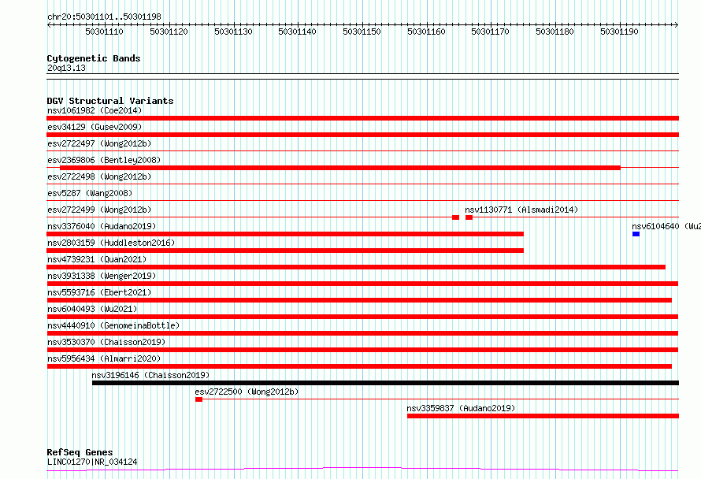Open the nsv6040493 (Wu2021) variant label
Screen dimensions: 701x479
[92, 309]
